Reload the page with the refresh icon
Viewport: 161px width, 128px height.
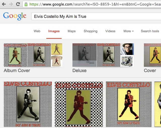pyautogui.click(x=18, y=4)
